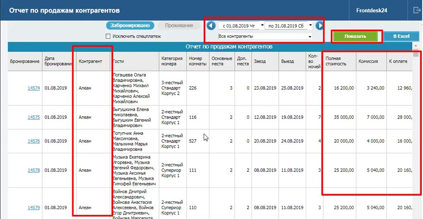Select room number cell 110
423x219 pixels.
pyautogui.click(x=198, y=207)
